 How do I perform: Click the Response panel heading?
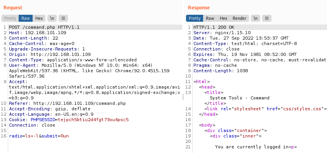[x=199, y=8]
